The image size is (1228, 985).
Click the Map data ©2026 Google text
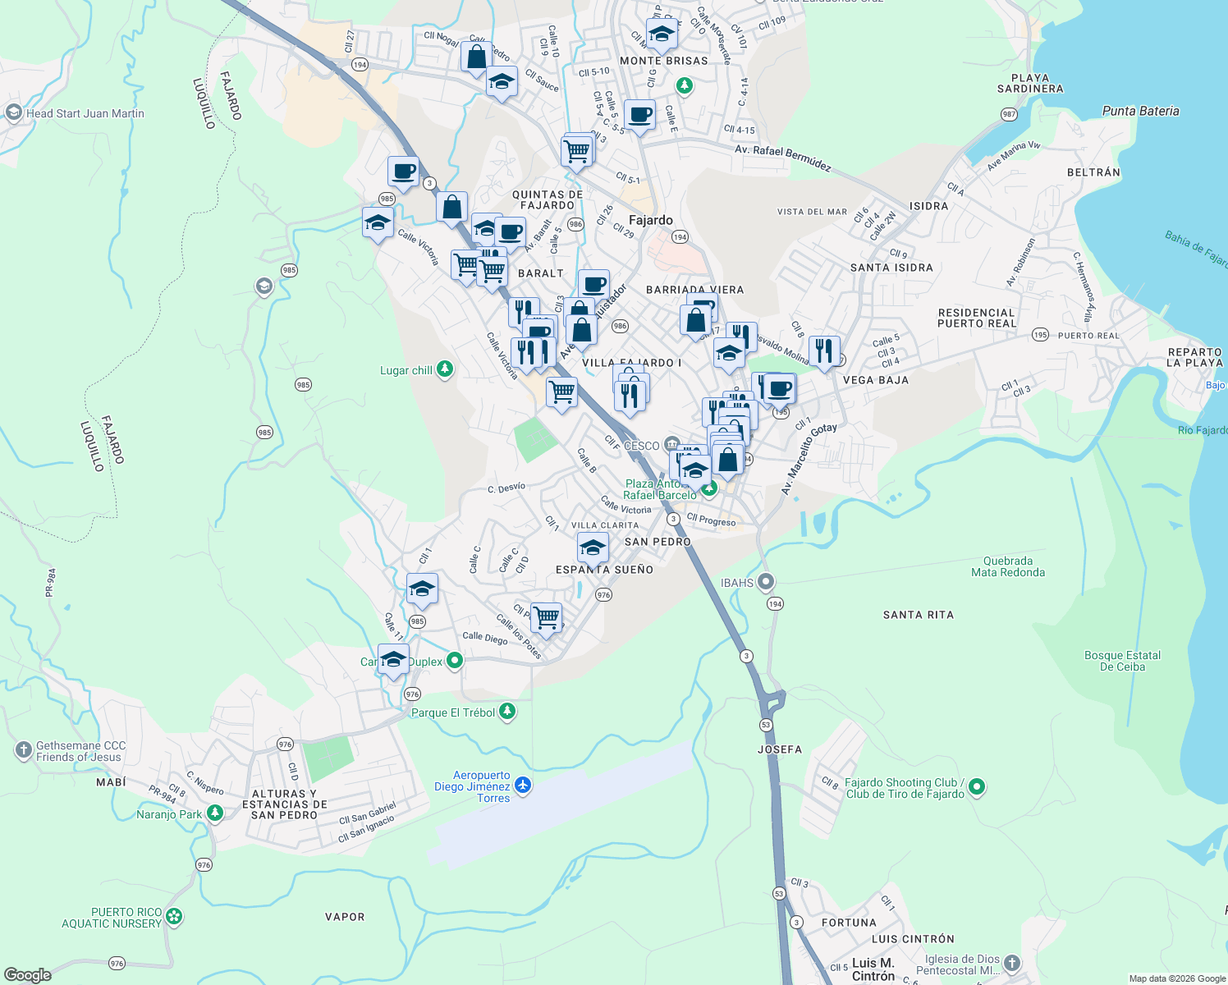1177,978
